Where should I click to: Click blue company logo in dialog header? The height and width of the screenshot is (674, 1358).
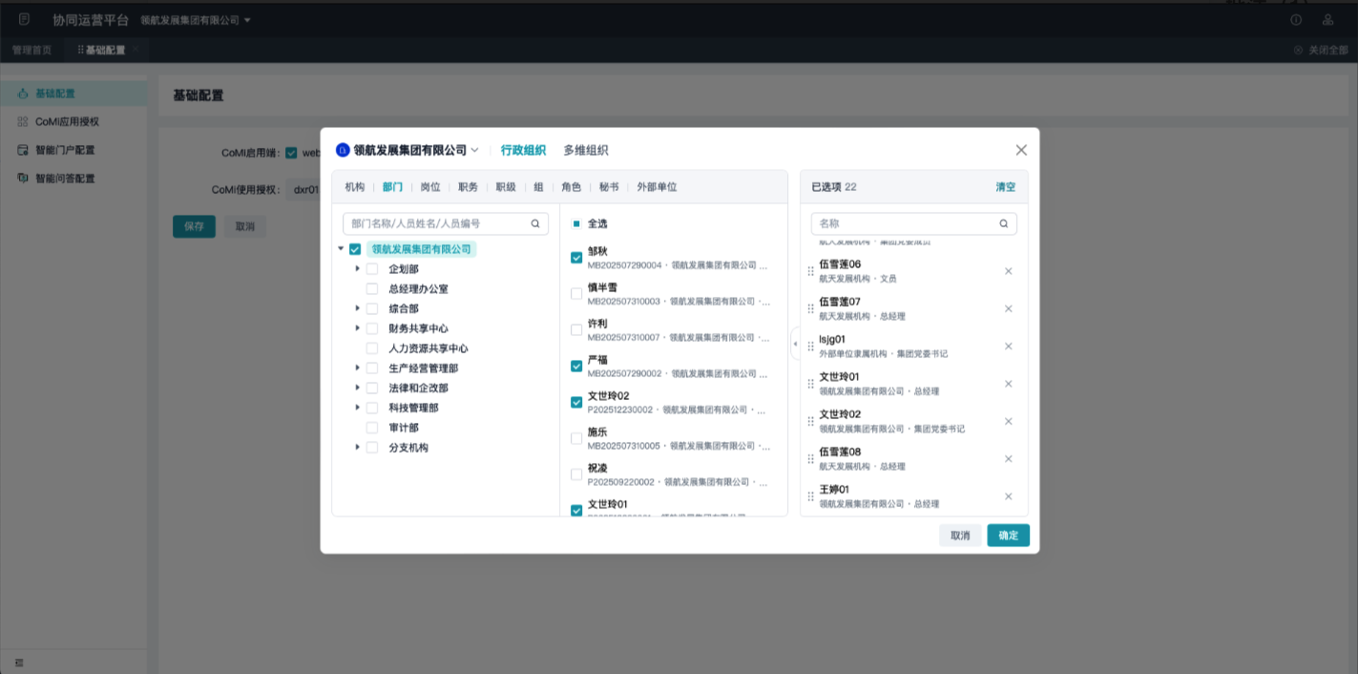[343, 150]
